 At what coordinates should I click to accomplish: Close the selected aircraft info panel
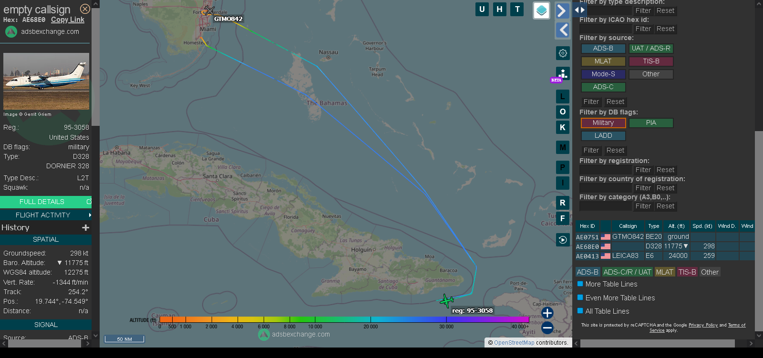click(85, 9)
